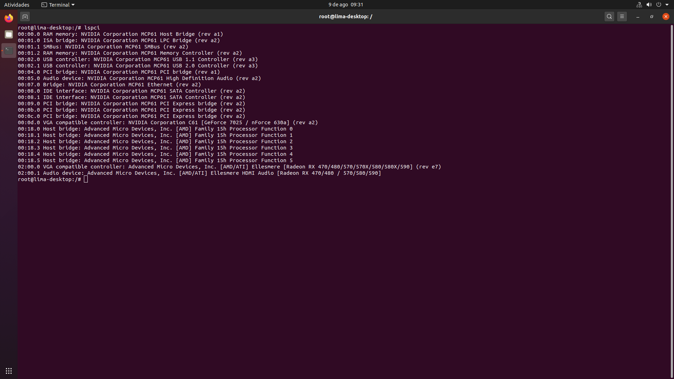Click the MCP61 LPC Bridge line
Viewport: 674px width, 379px height.
(x=119, y=40)
